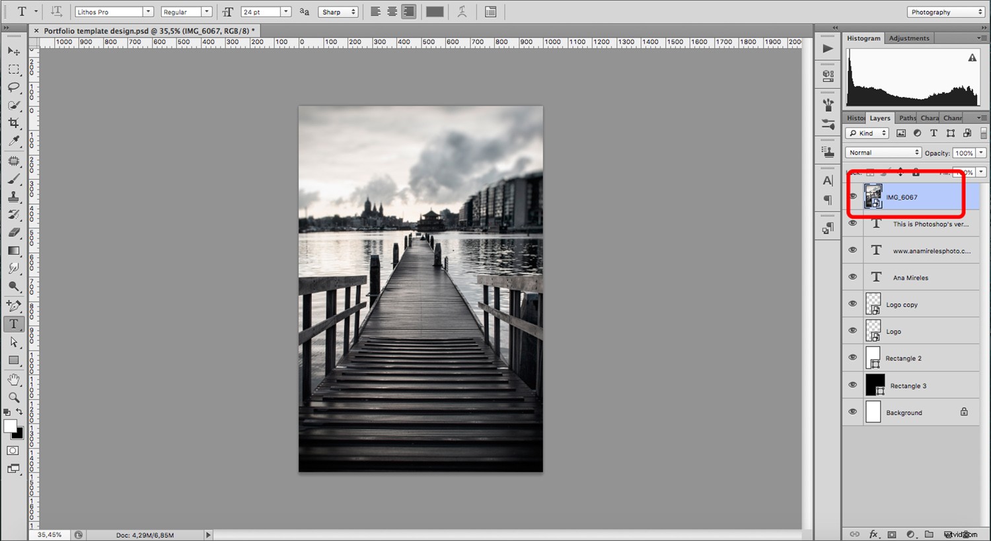Select the Crop tool

(x=14, y=123)
